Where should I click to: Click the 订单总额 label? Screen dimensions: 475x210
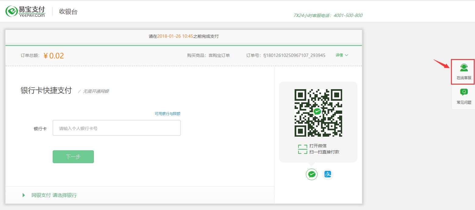(x=30, y=55)
